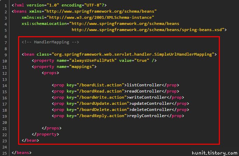Click the "/boardReply.action" key

[x=102, y=116]
